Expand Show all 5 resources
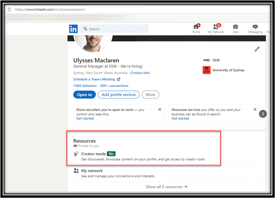This screenshot has height=198, width=275. [x=166, y=186]
